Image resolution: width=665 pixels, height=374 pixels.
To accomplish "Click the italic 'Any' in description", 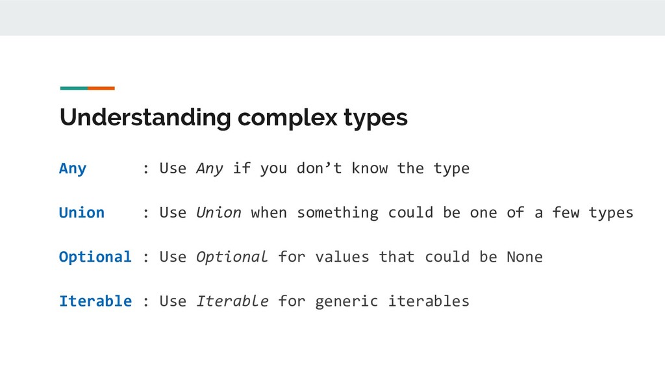I will pyautogui.click(x=210, y=169).
